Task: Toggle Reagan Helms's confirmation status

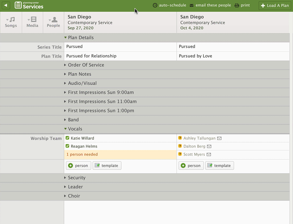Action: click(68, 146)
